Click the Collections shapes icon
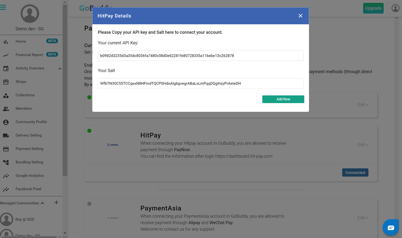 pyautogui.click(x=6, y=95)
